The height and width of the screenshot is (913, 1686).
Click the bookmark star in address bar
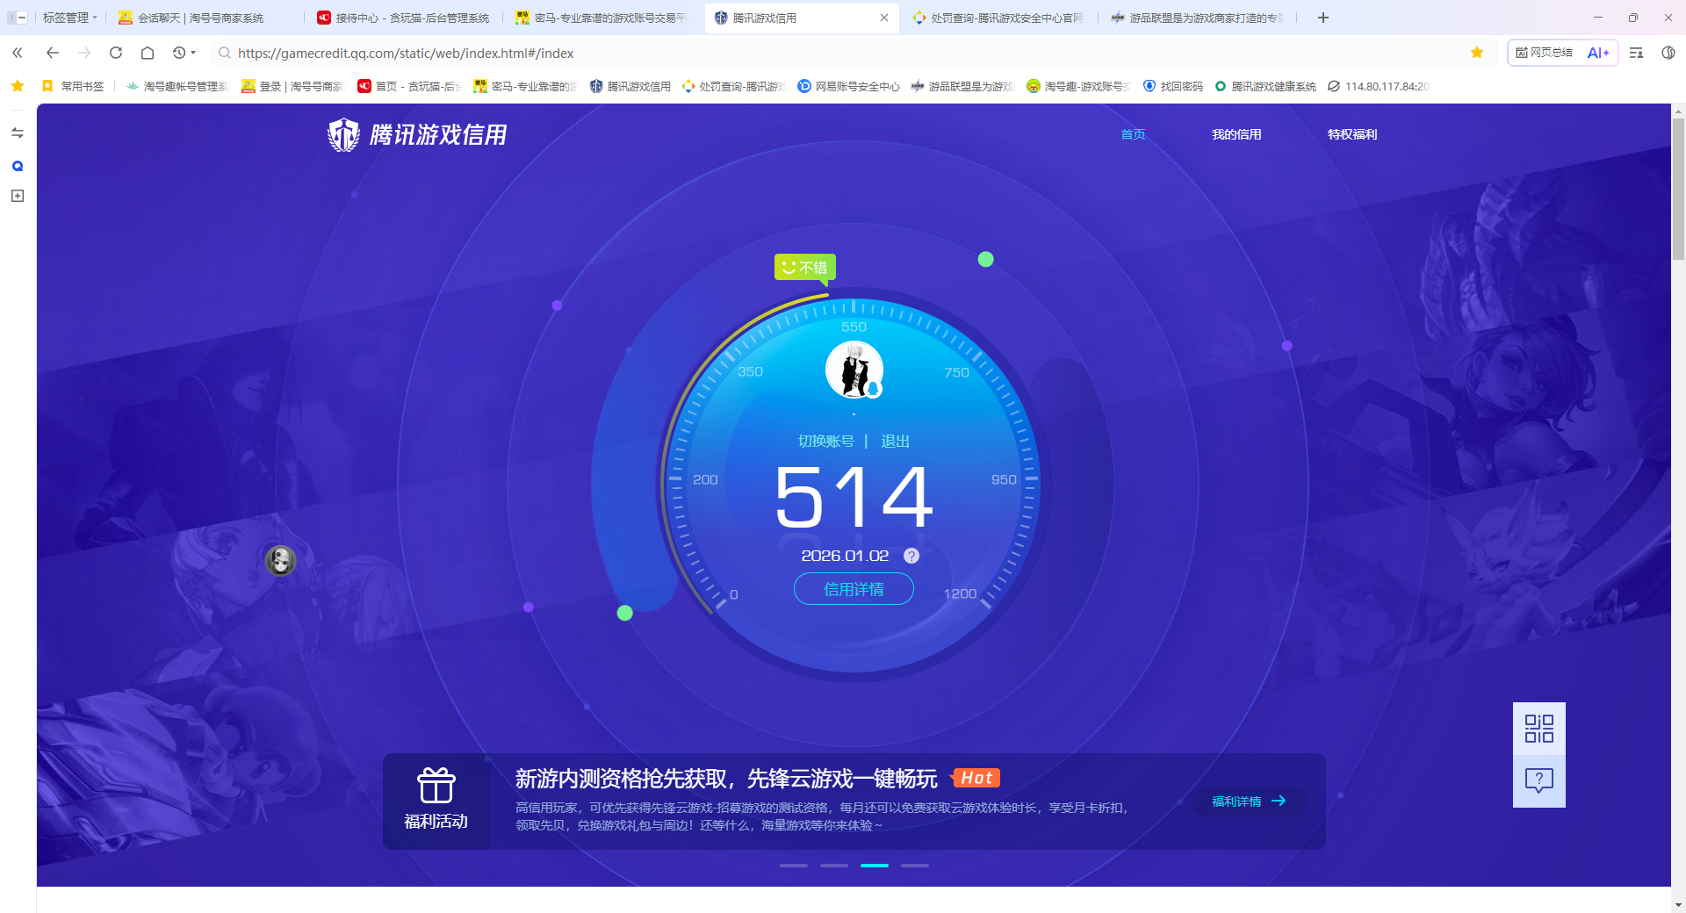tap(1477, 53)
